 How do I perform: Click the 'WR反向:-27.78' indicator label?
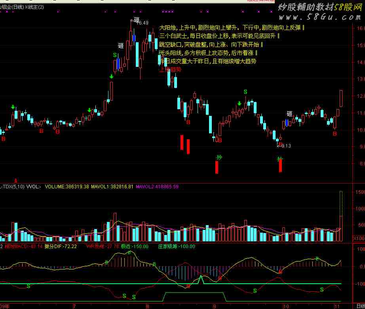pyautogui.click(x=103, y=246)
